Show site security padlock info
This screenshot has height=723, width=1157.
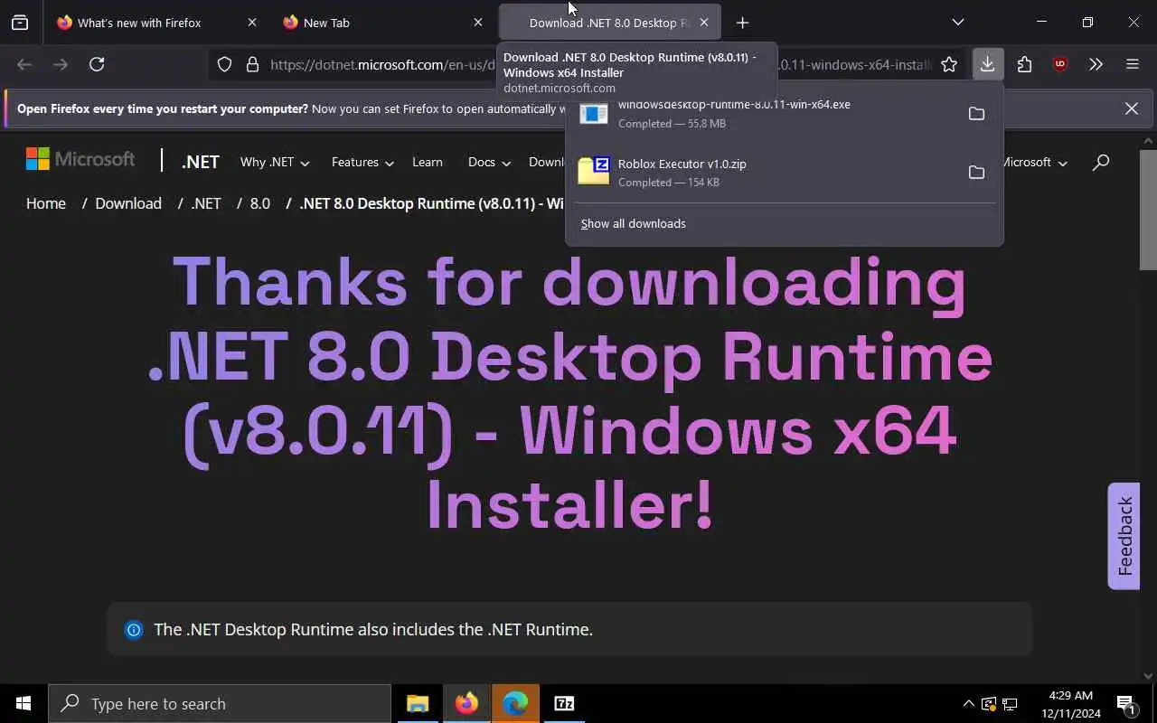pyautogui.click(x=252, y=64)
